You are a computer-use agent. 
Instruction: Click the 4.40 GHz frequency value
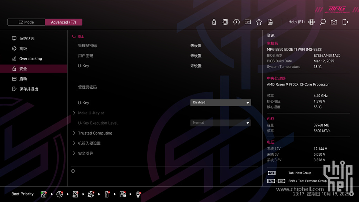click(x=321, y=96)
